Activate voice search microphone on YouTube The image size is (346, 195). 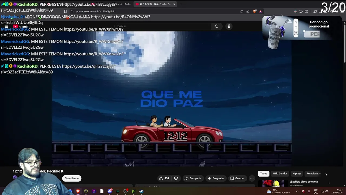[229, 26]
